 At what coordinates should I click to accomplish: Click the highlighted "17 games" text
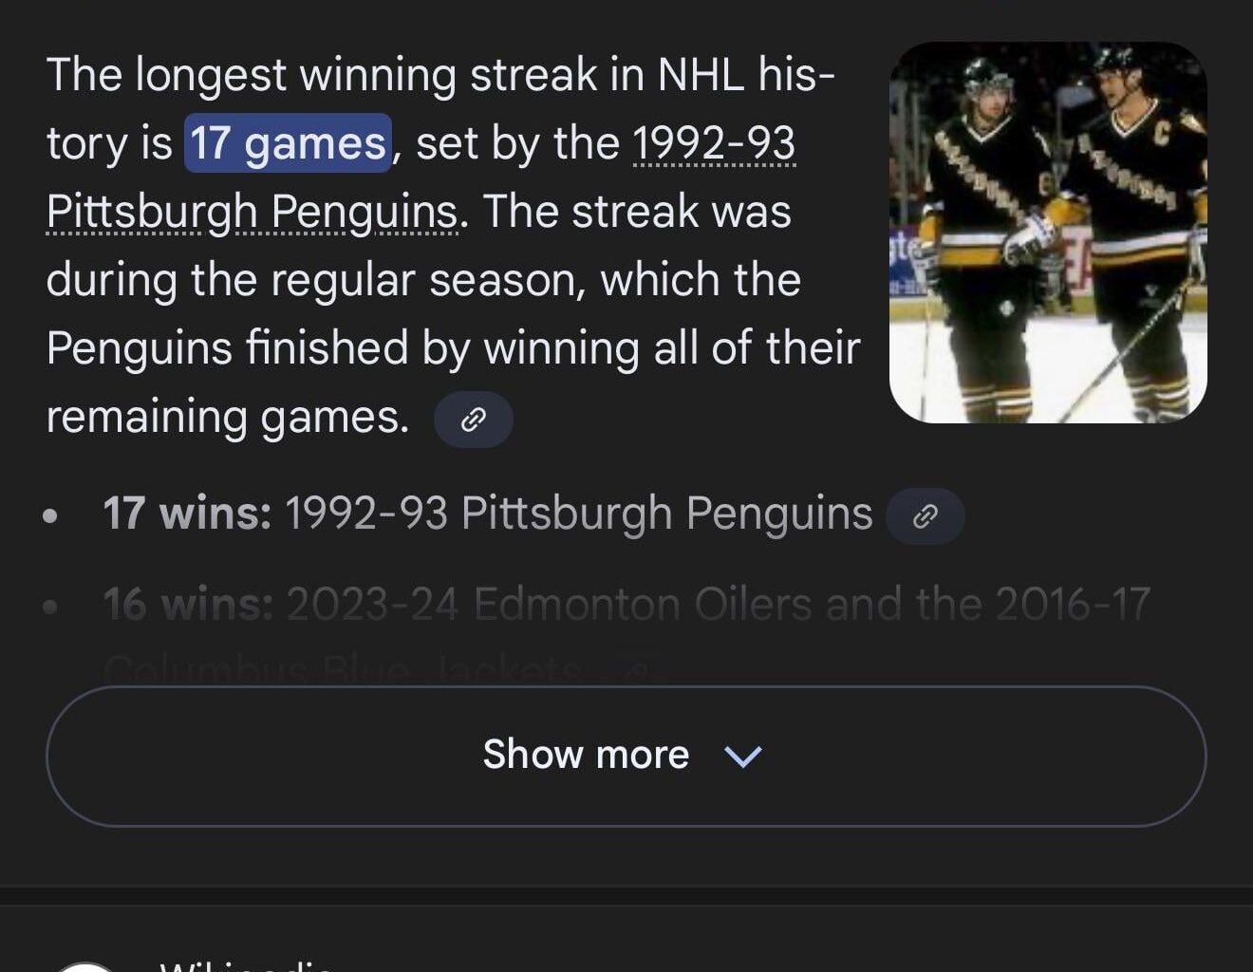click(x=288, y=143)
